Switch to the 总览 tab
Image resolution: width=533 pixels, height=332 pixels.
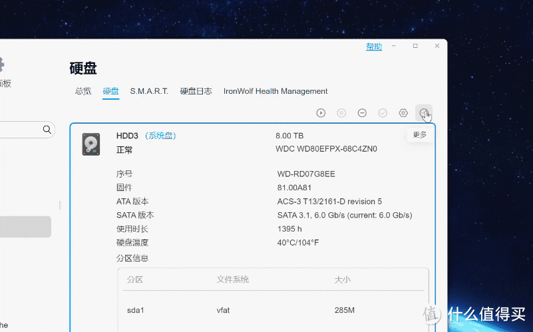pos(83,91)
